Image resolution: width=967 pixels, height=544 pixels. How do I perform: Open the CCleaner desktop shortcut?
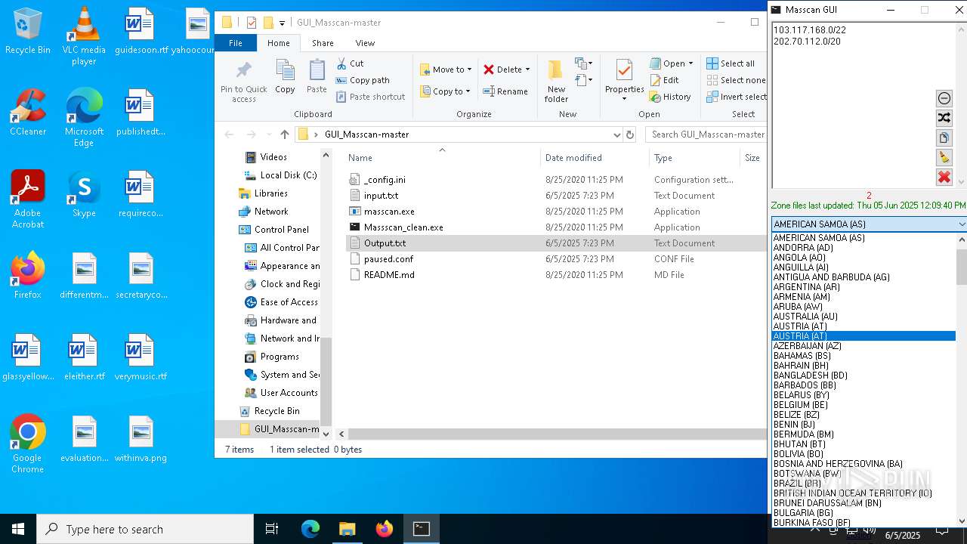coord(28,112)
